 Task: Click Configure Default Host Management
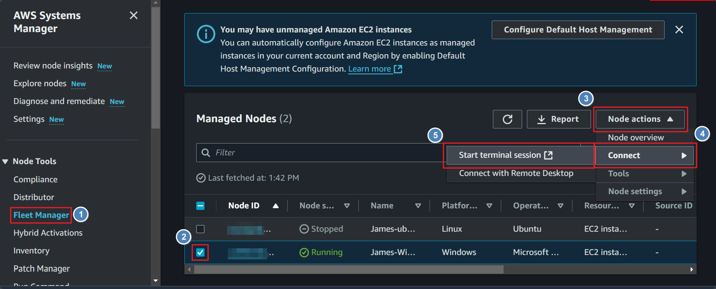[578, 30]
